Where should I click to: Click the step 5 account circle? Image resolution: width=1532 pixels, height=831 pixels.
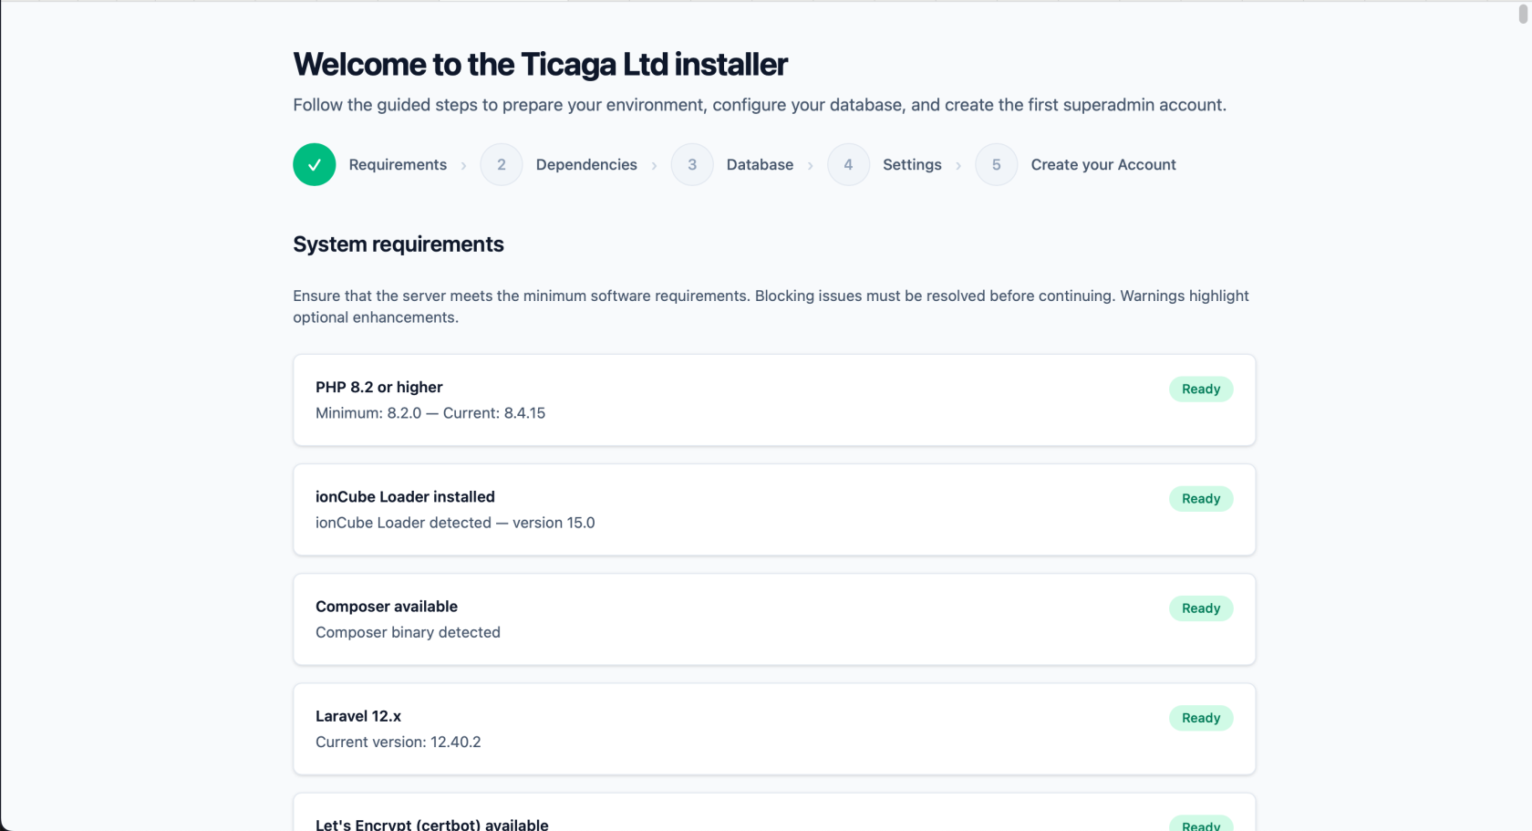996,165
